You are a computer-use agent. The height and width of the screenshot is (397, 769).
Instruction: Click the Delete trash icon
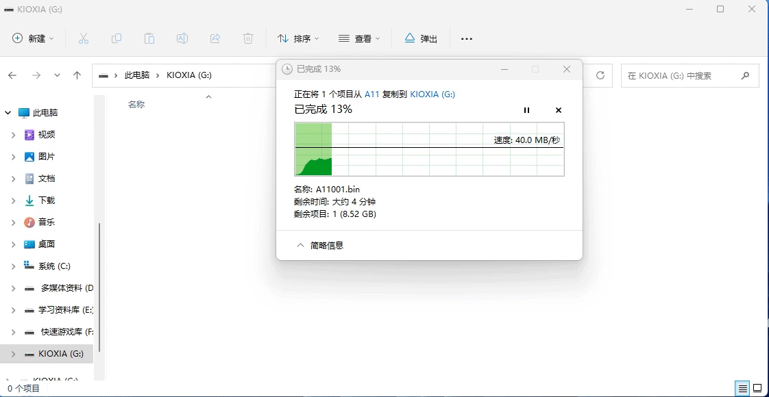click(x=248, y=38)
